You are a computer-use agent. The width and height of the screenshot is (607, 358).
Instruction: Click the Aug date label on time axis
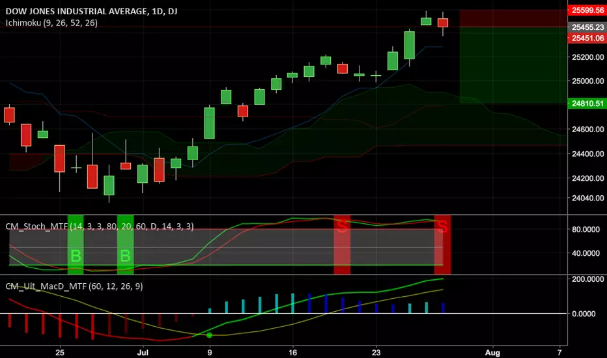coord(492,353)
